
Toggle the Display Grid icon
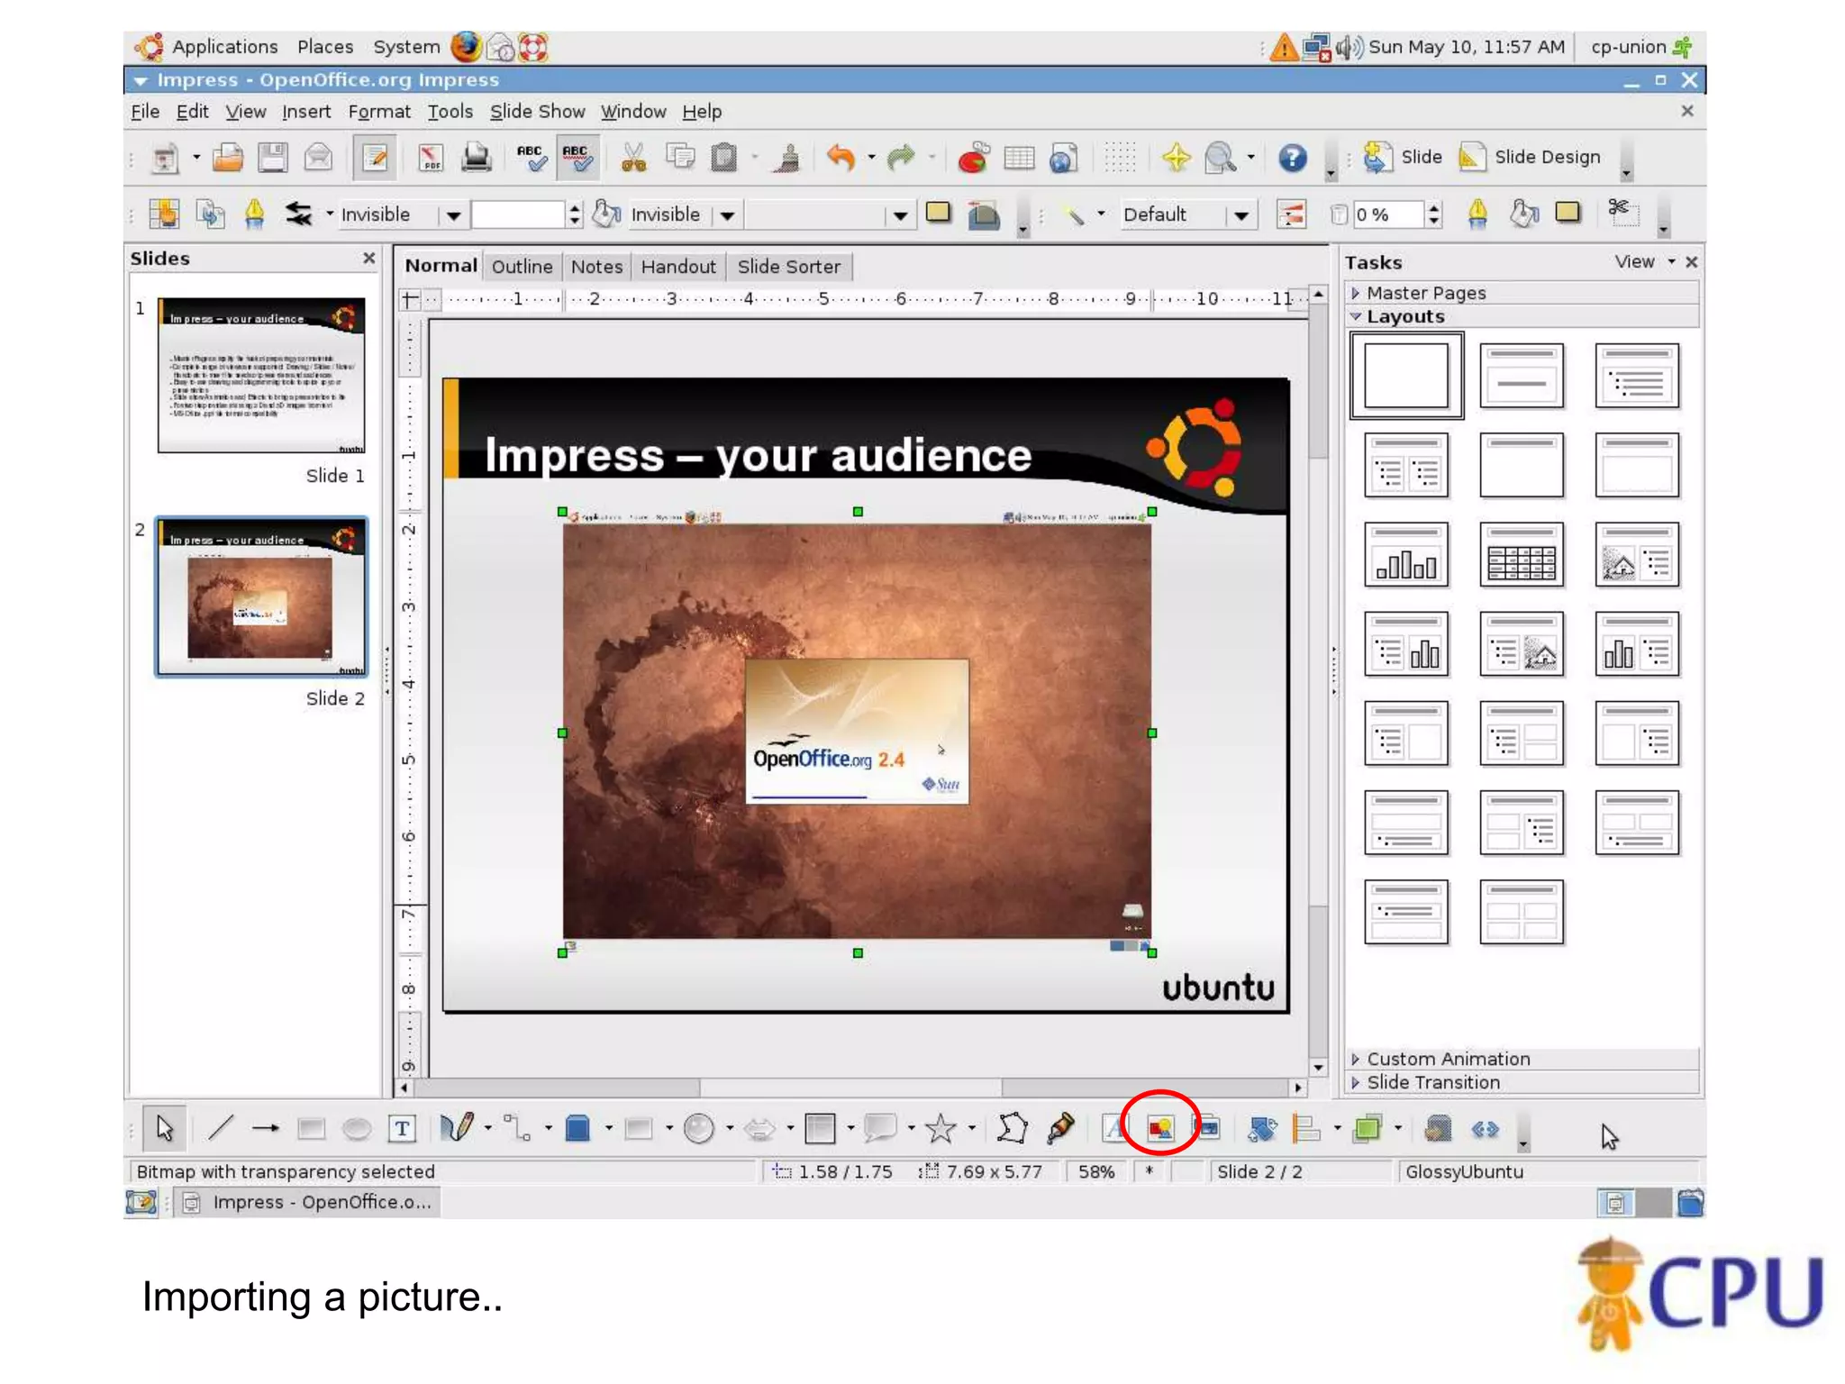pyautogui.click(x=1120, y=158)
